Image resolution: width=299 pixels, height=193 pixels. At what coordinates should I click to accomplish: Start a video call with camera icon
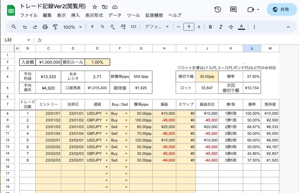pyautogui.click(x=251, y=9)
